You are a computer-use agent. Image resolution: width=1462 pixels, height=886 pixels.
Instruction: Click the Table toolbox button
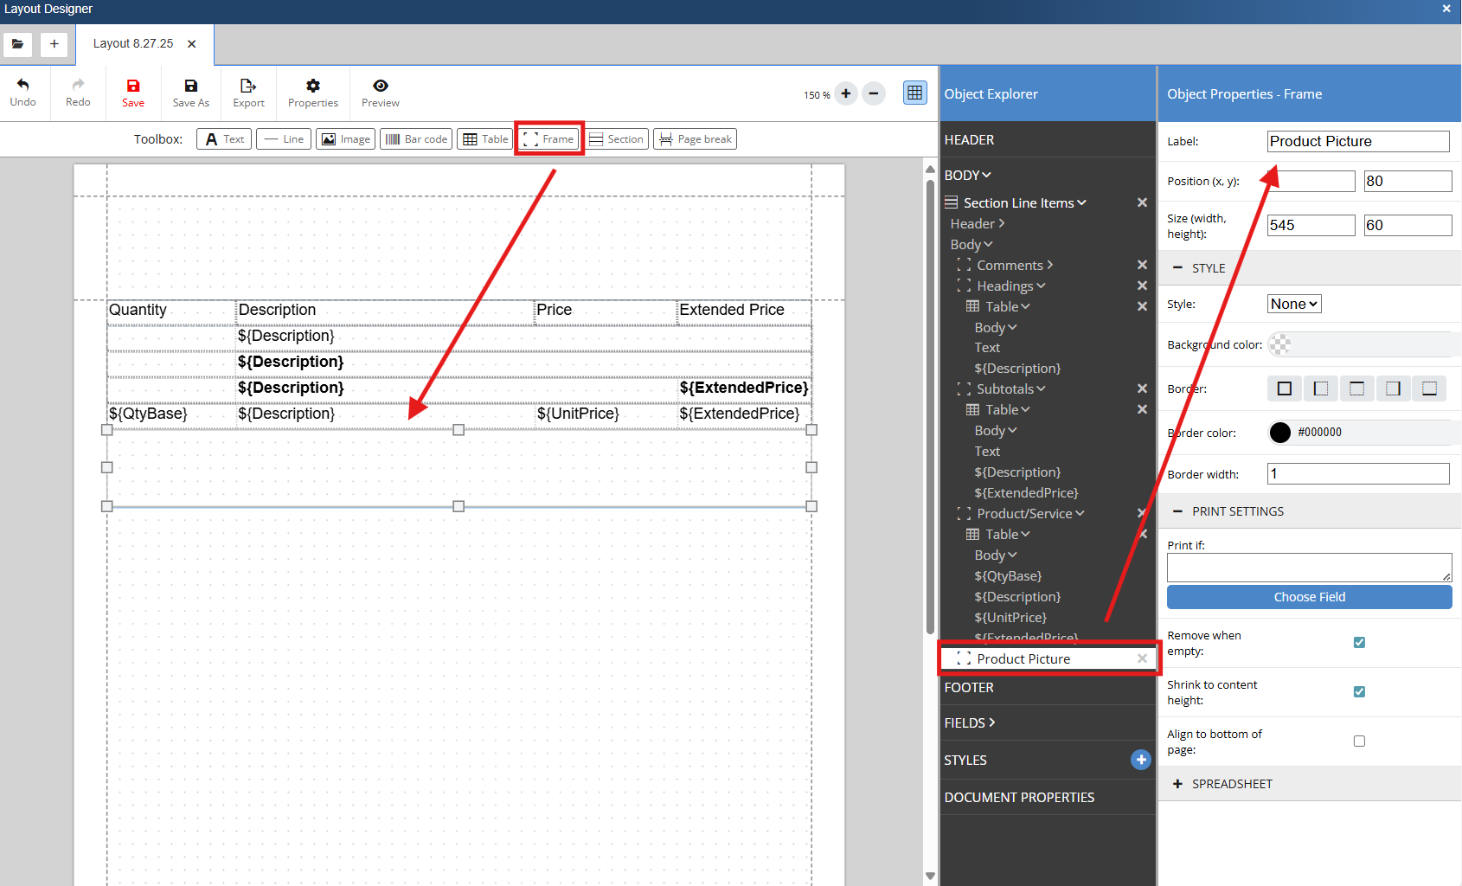coord(485,139)
